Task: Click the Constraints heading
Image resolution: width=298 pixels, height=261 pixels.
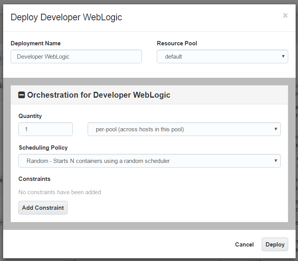Action: pyautogui.click(x=34, y=179)
